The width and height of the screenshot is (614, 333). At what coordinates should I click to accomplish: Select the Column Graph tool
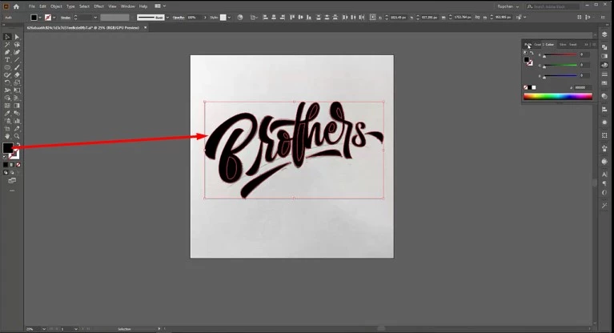click(17, 121)
